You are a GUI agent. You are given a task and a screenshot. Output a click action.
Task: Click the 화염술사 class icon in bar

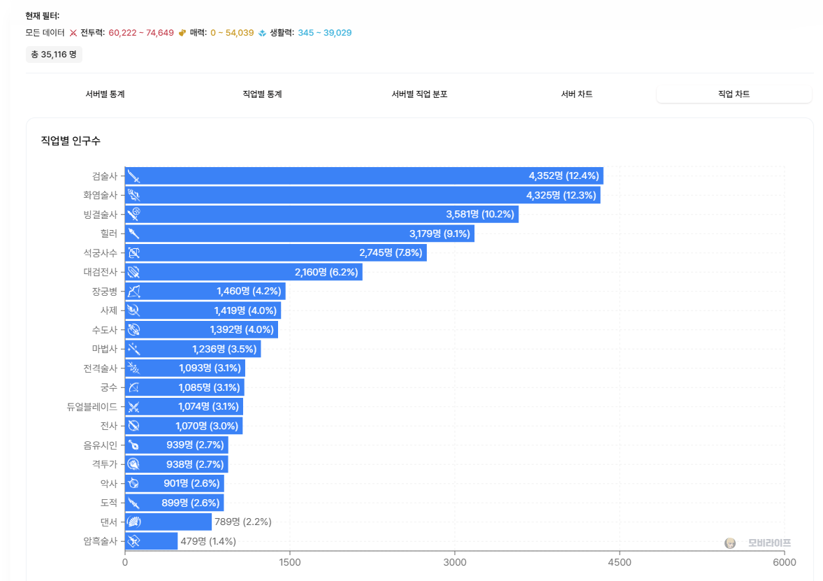tap(134, 195)
